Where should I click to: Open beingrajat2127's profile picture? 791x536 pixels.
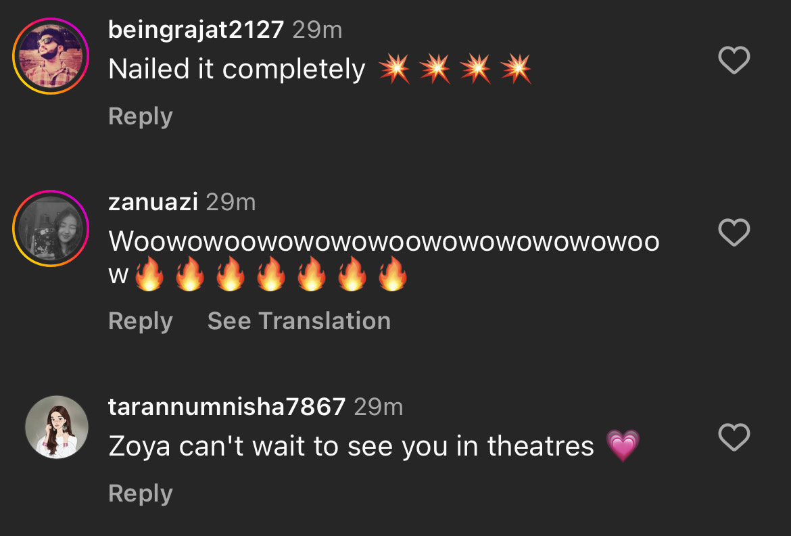tap(51, 55)
